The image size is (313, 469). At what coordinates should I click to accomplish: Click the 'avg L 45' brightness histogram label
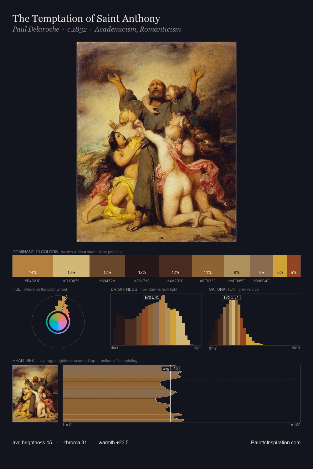[x=152, y=297]
